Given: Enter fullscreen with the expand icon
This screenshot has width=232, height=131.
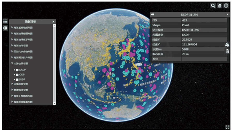Looking at the screenshot, I should pyautogui.click(x=227, y=127).
